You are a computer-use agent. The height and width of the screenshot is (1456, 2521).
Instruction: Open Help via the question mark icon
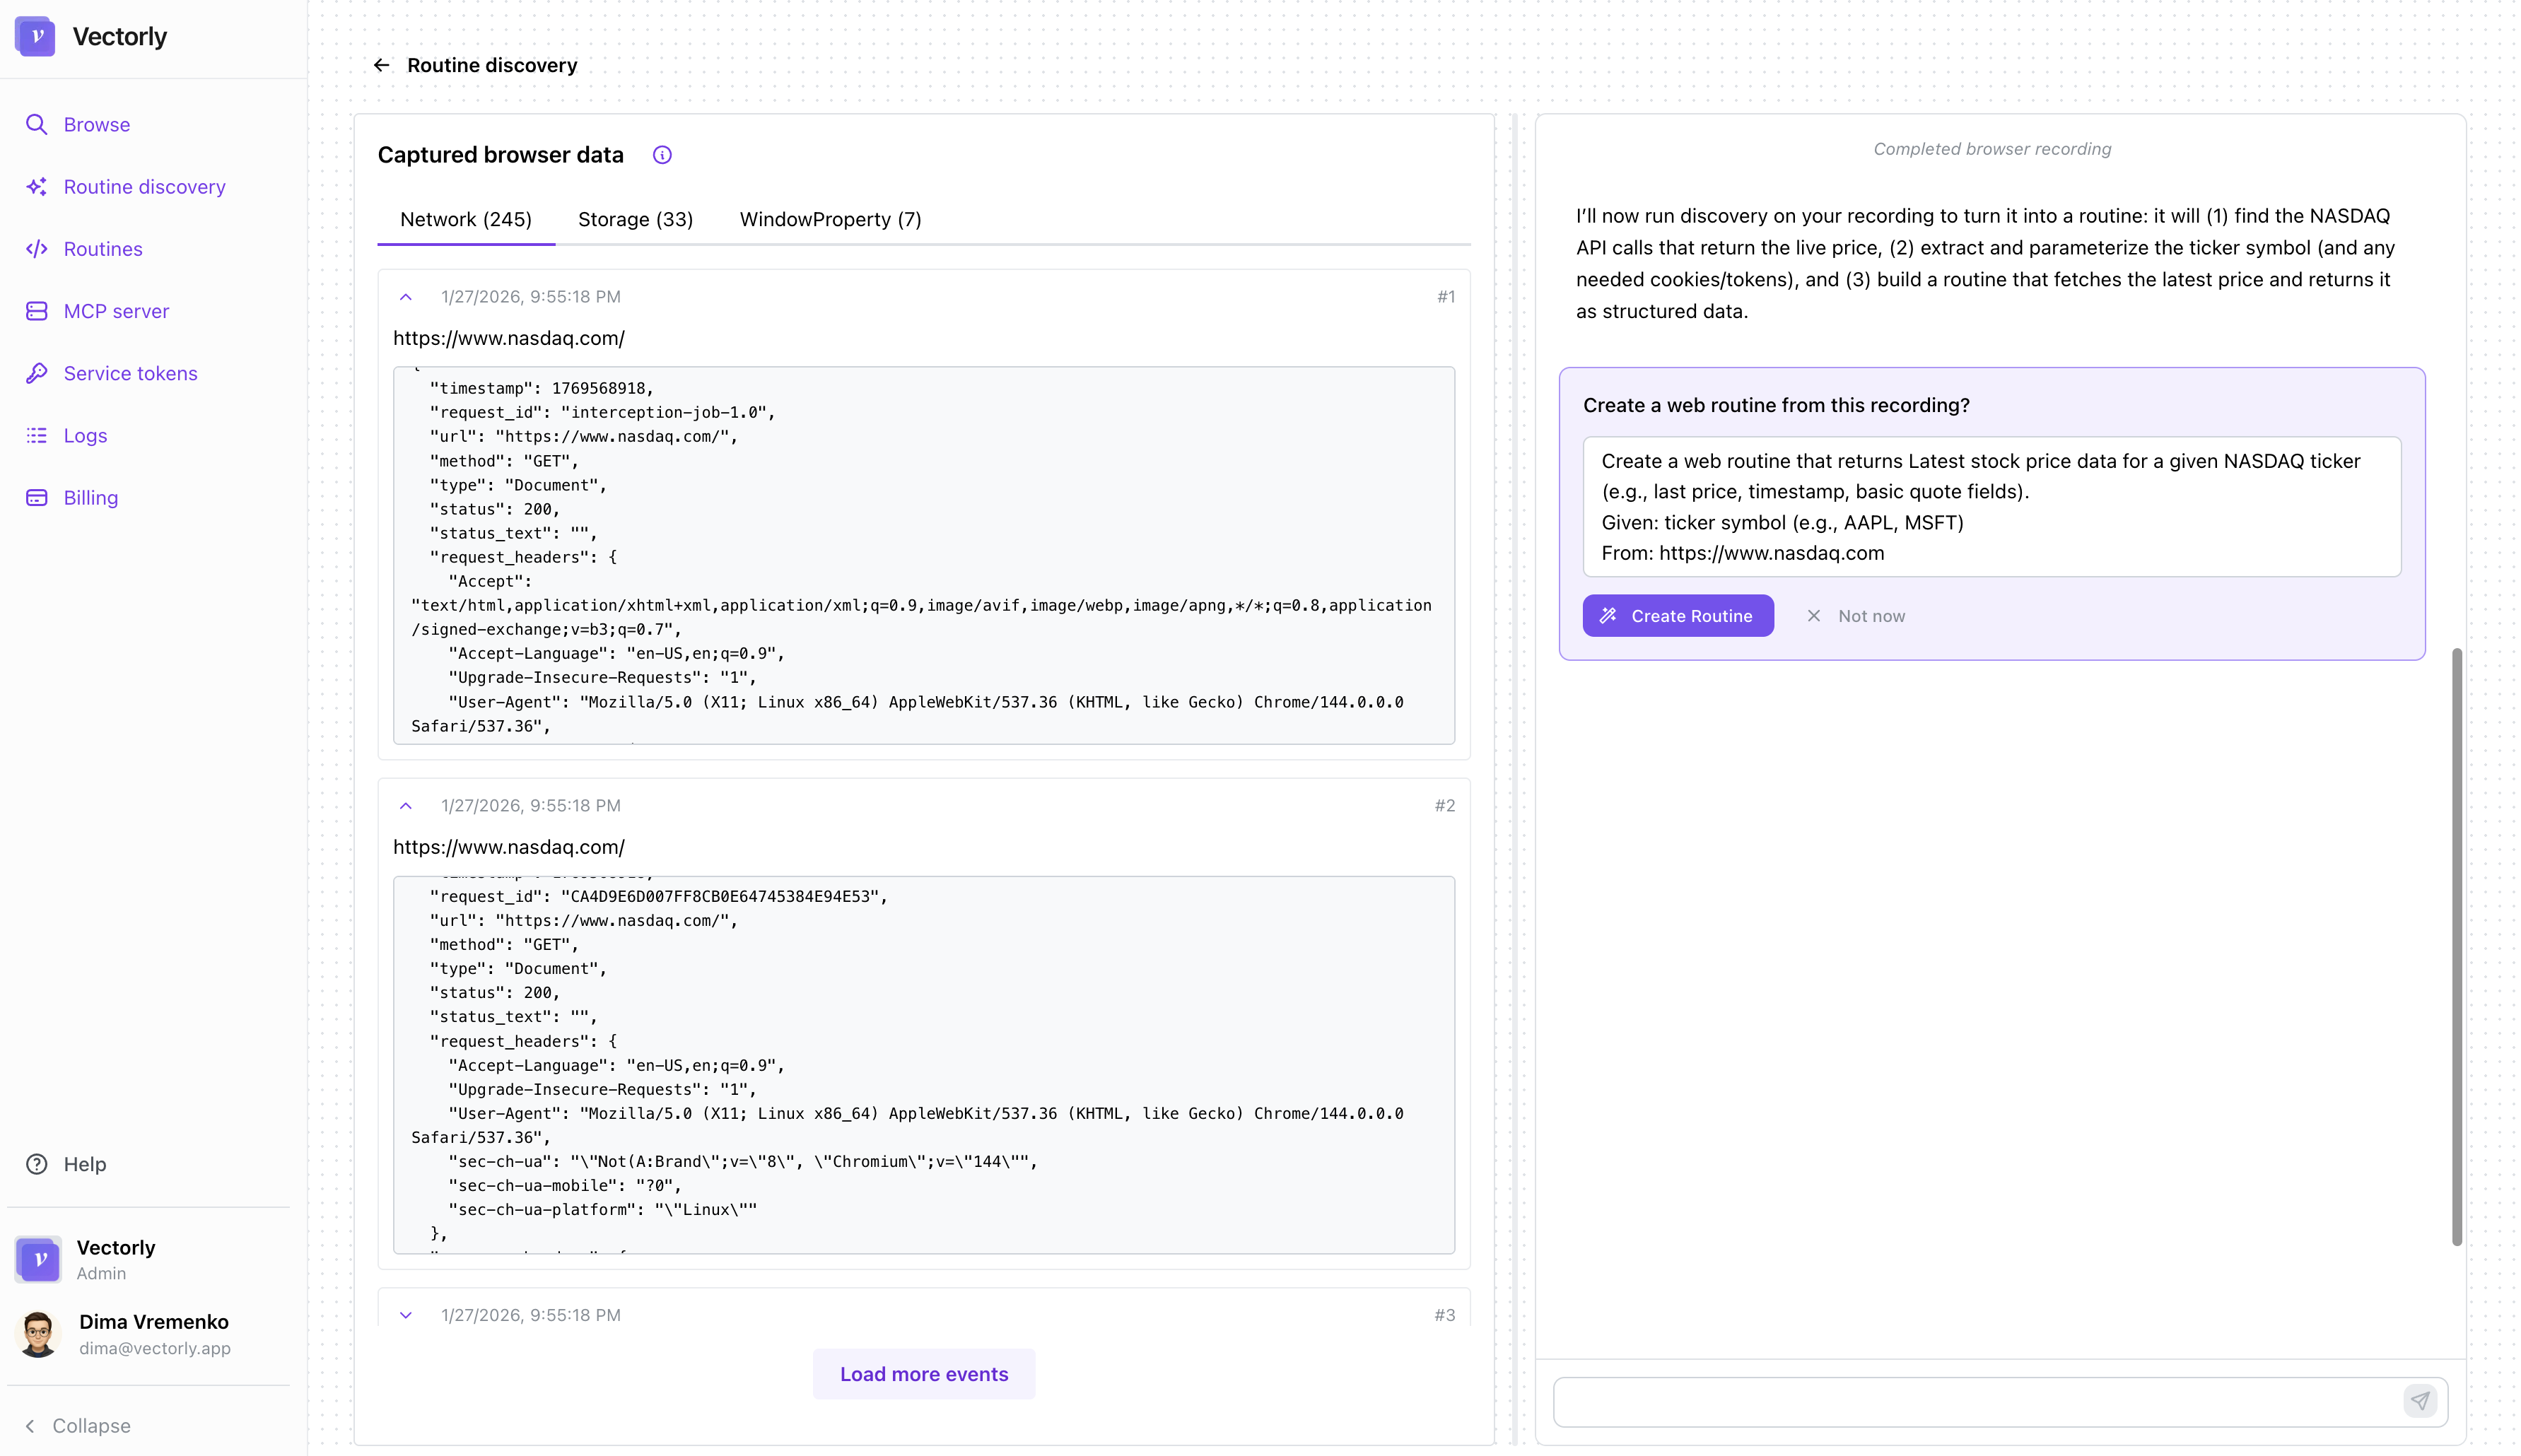37,1164
